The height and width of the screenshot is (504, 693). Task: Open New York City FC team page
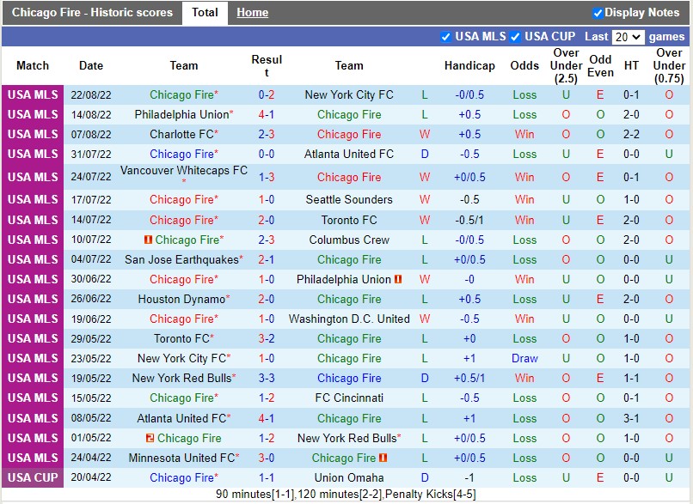click(x=349, y=94)
